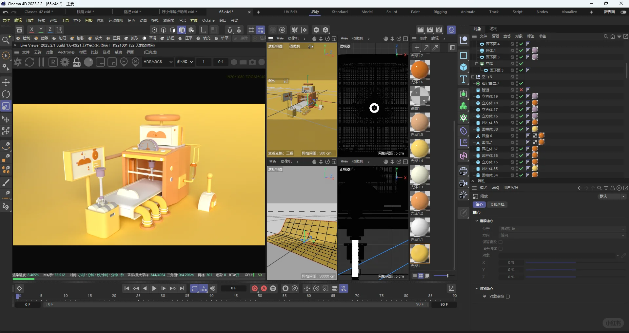Image resolution: width=629 pixels, height=333 pixels.
Task: Open the search magnifier in left toolbar
Action: 6,40
